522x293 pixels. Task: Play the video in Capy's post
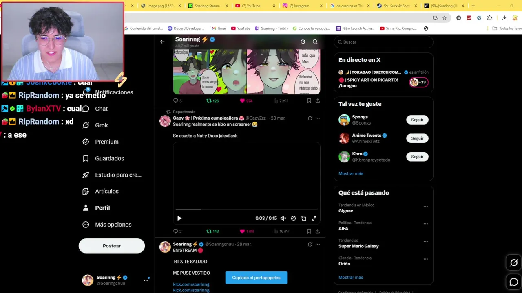tap(179, 218)
